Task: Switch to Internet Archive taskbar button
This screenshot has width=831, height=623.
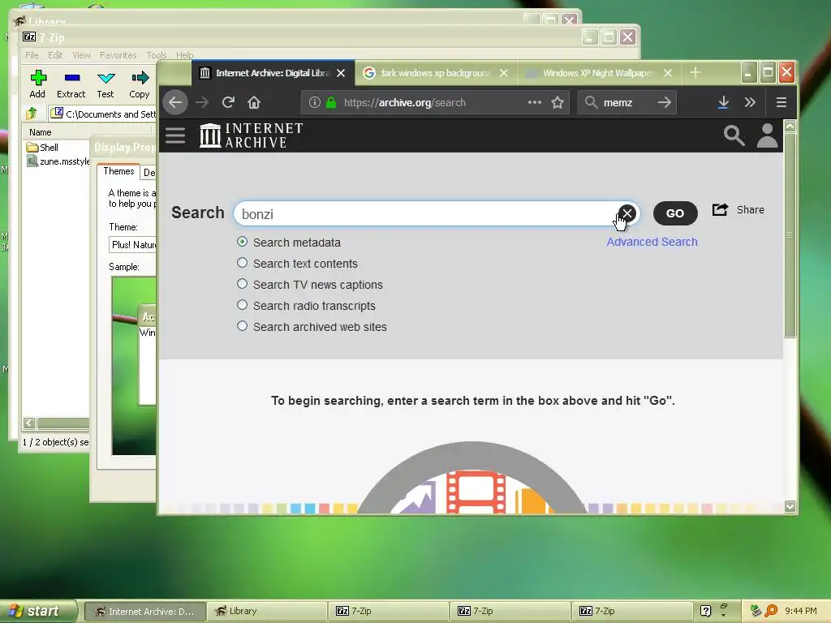Action: [144, 612]
